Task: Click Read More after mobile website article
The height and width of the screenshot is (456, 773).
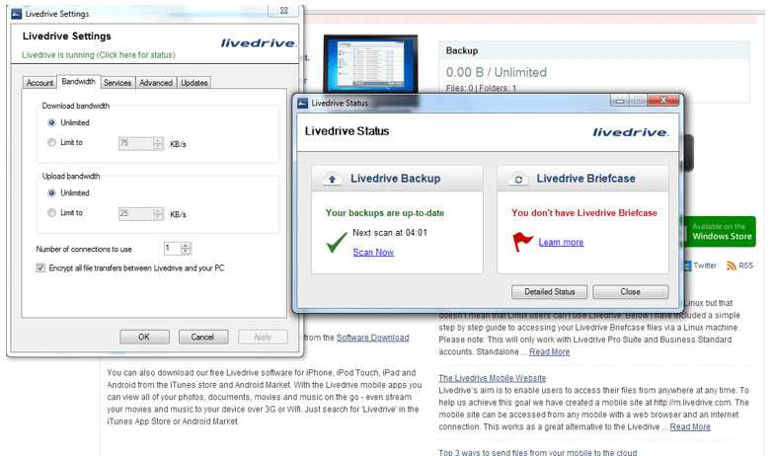Action: point(690,427)
